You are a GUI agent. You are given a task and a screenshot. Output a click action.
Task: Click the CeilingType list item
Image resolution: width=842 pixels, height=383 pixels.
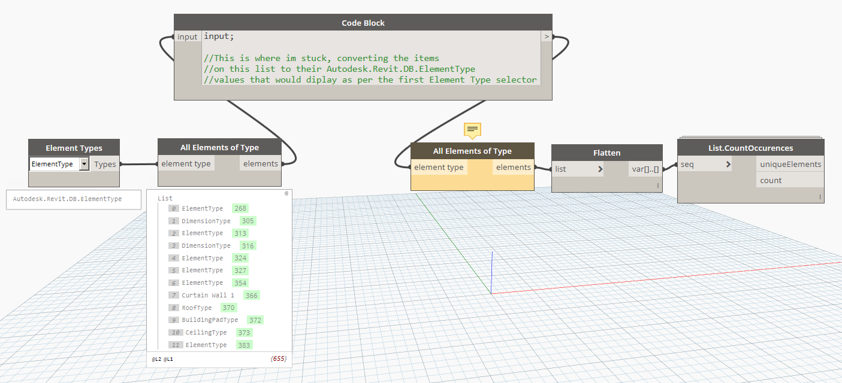click(206, 333)
